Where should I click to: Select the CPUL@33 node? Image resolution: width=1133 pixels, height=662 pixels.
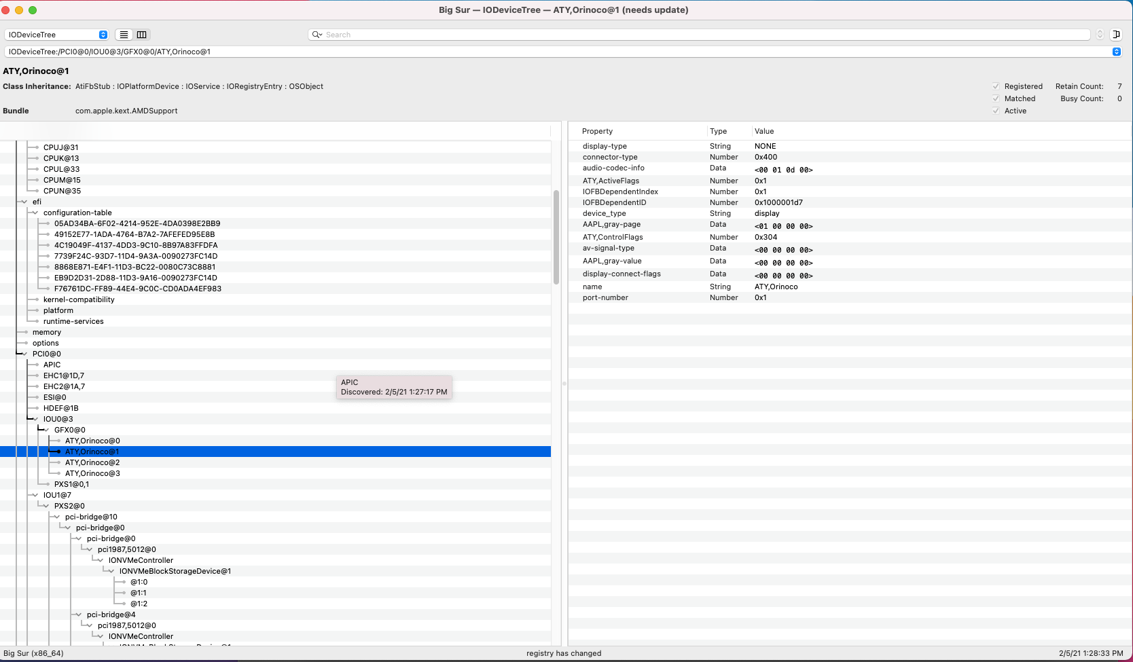coord(61,169)
